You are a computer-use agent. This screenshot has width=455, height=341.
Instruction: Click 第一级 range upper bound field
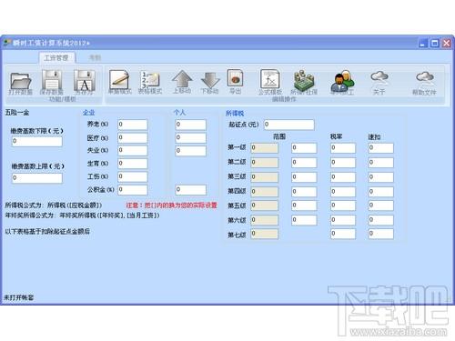(304, 148)
